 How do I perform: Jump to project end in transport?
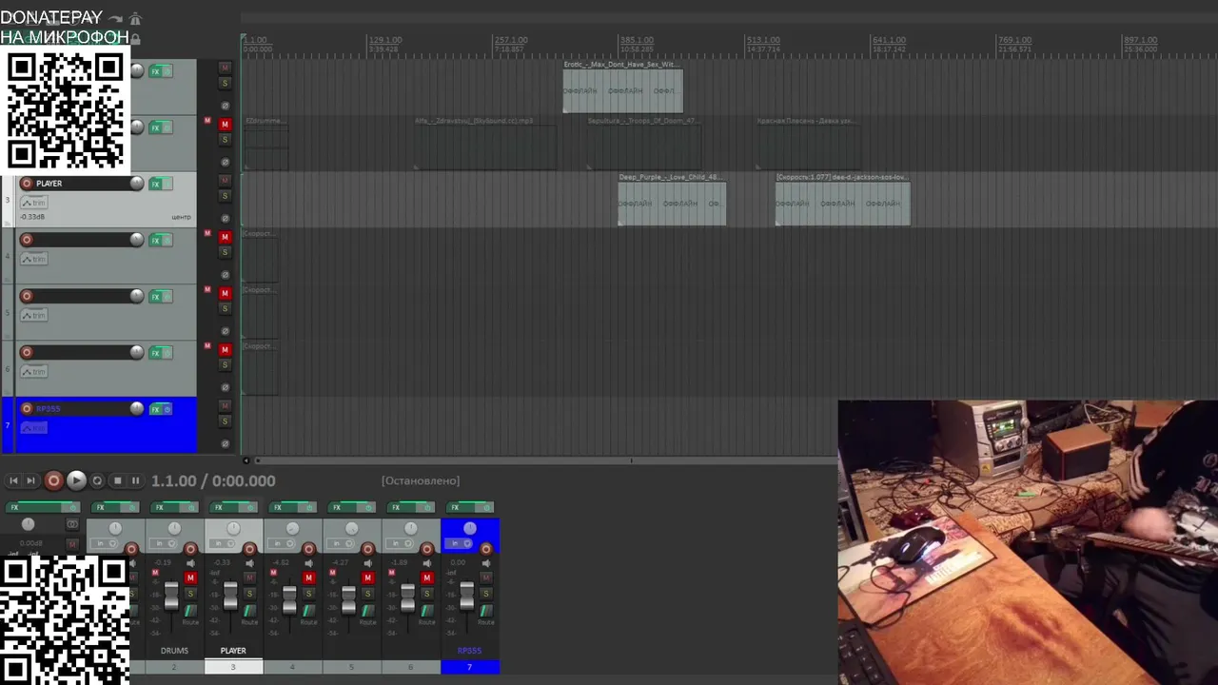pyautogui.click(x=30, y=480)
